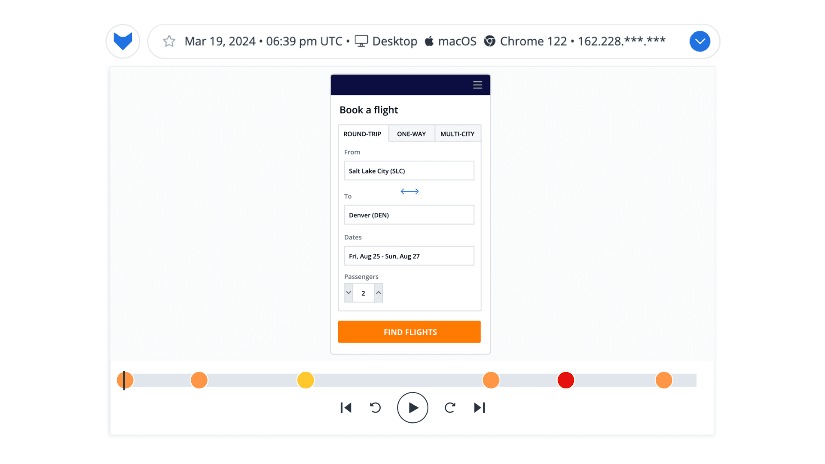This screenshot has height=464, width=825.
Task: Click the skip to end icon
Action: point(480,407)
